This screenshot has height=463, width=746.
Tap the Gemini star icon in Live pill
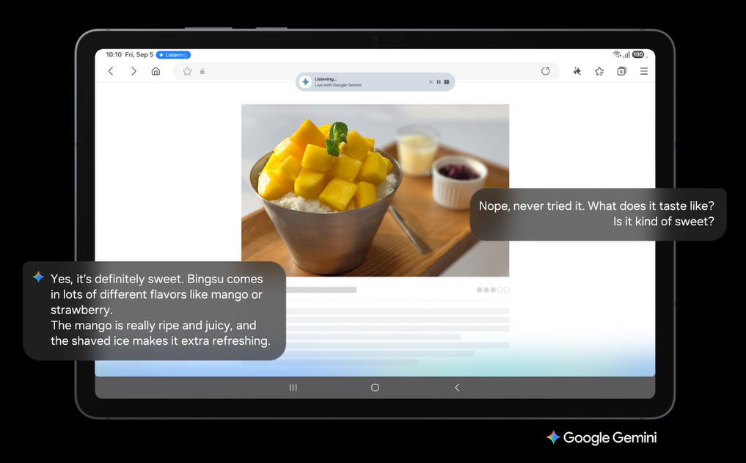coord(305,82)
